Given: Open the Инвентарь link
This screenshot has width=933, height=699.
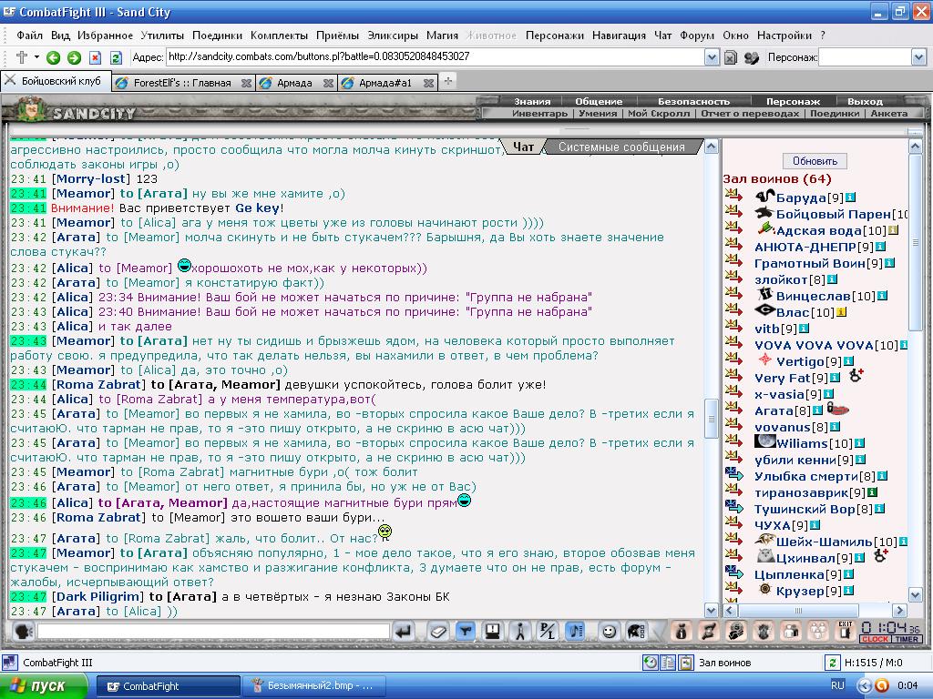Looking at the screenshot, I should point(539,114).
